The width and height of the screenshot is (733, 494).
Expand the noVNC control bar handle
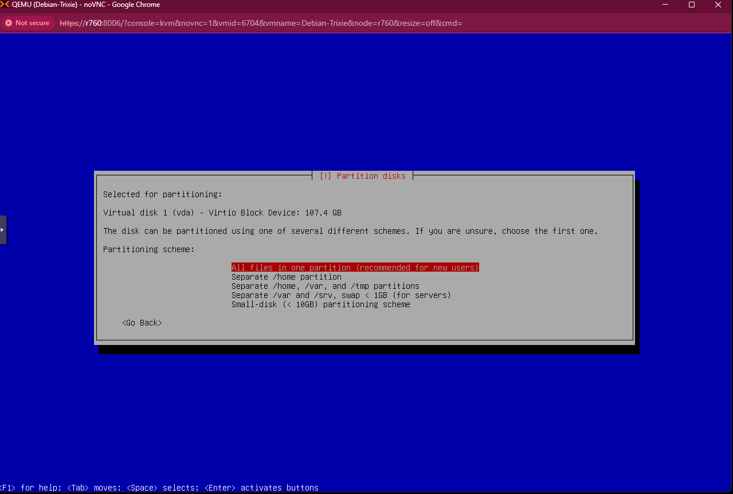pyautogui.click(x=3, y=230)
